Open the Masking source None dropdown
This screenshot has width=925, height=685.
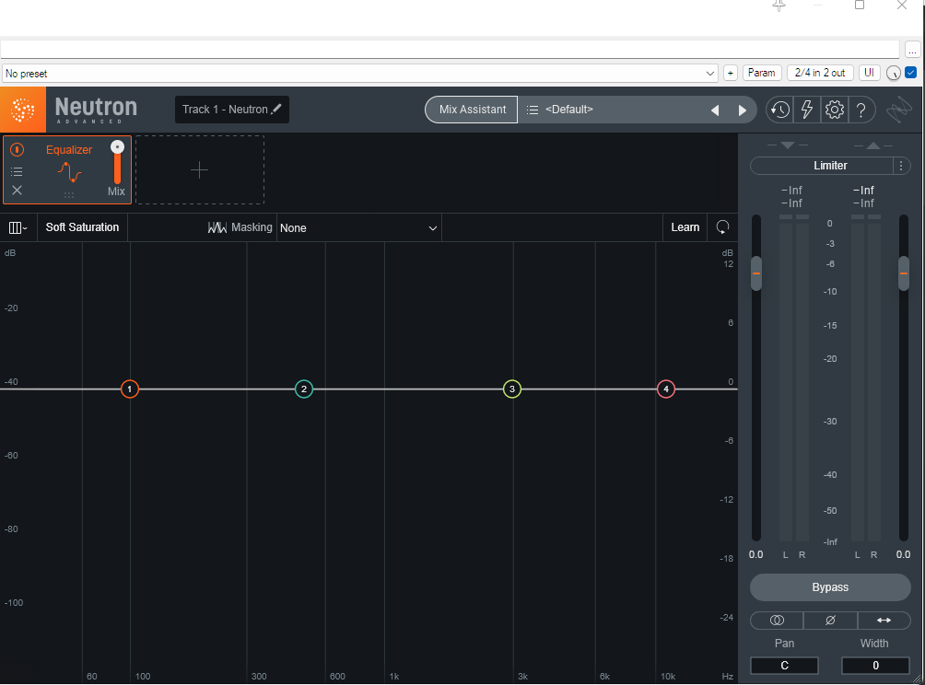358,228
